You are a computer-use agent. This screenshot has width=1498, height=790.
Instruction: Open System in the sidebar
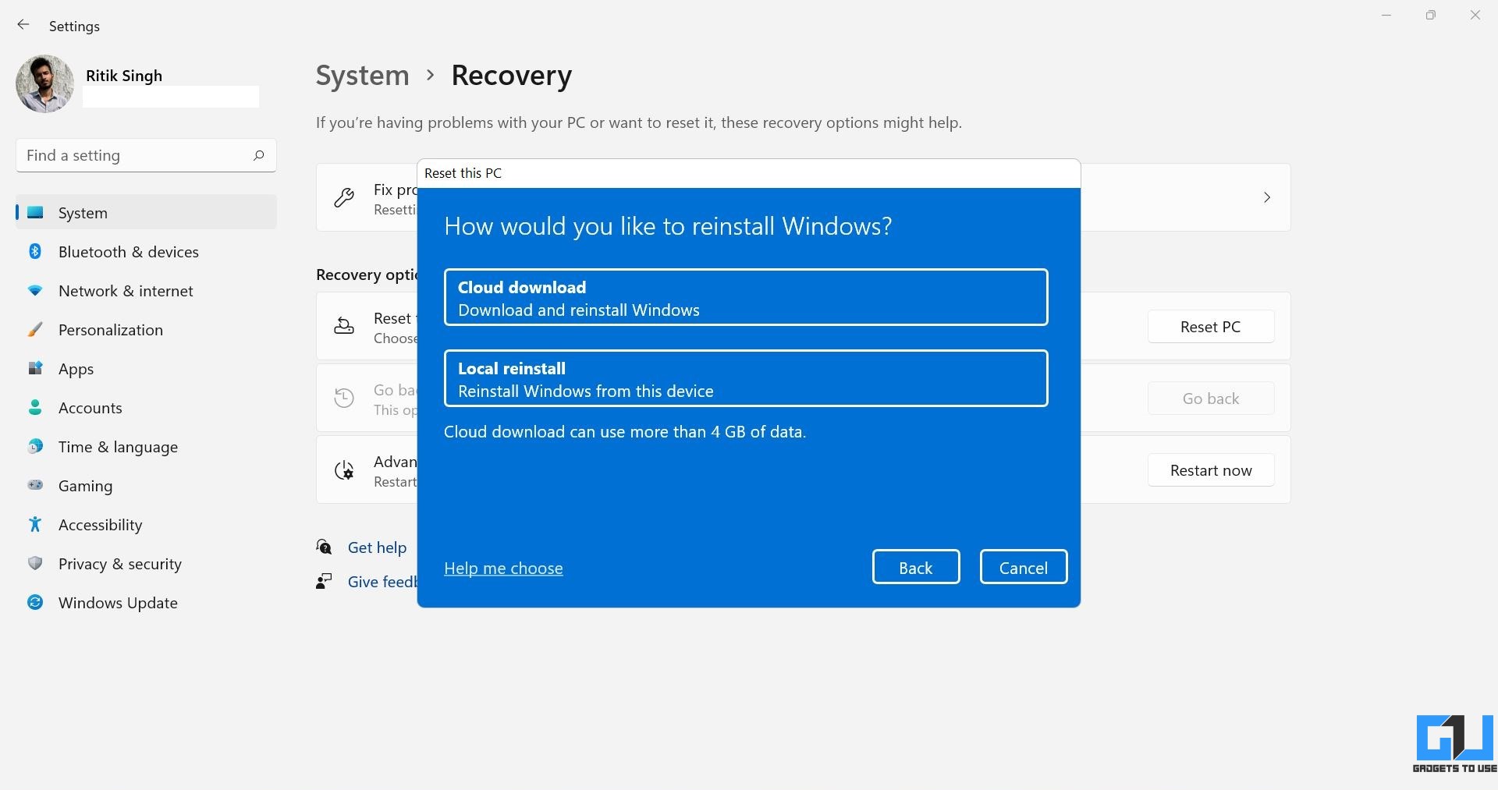(x=146, y=212)
